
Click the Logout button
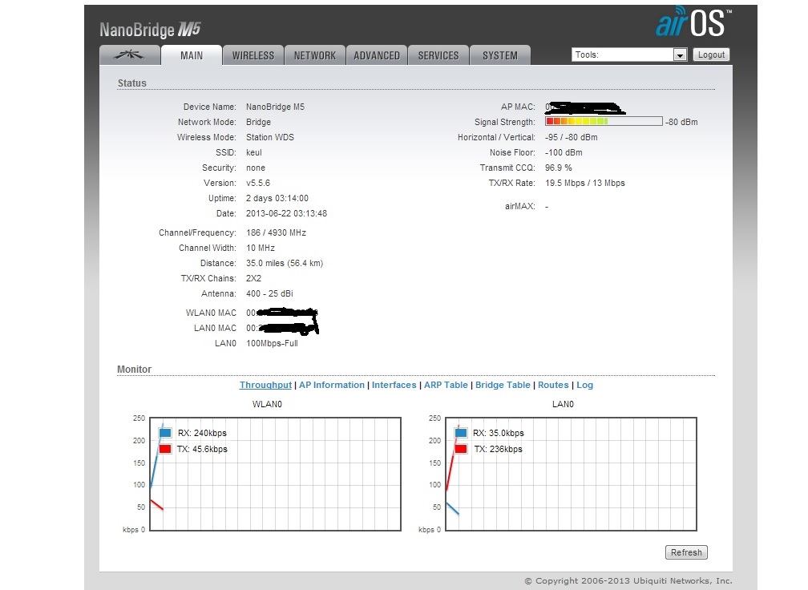click(x=711, y=55)
